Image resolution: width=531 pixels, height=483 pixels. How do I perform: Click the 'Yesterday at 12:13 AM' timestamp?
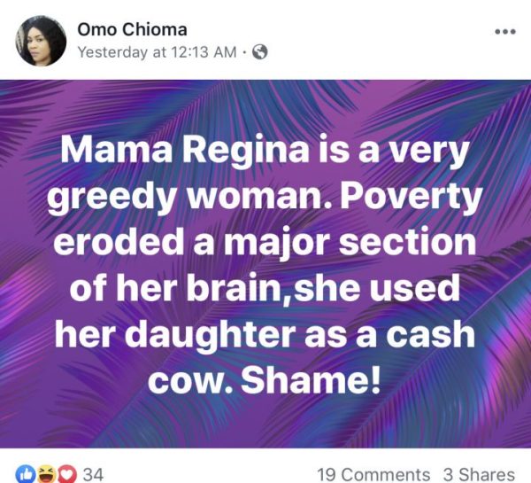click(x=157, y=52)
